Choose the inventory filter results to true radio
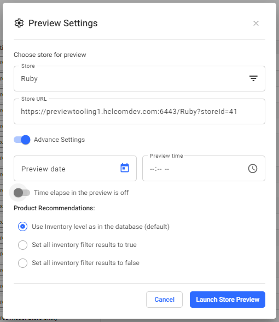This screenshot has height=322, width=279. tap(22, 245)
